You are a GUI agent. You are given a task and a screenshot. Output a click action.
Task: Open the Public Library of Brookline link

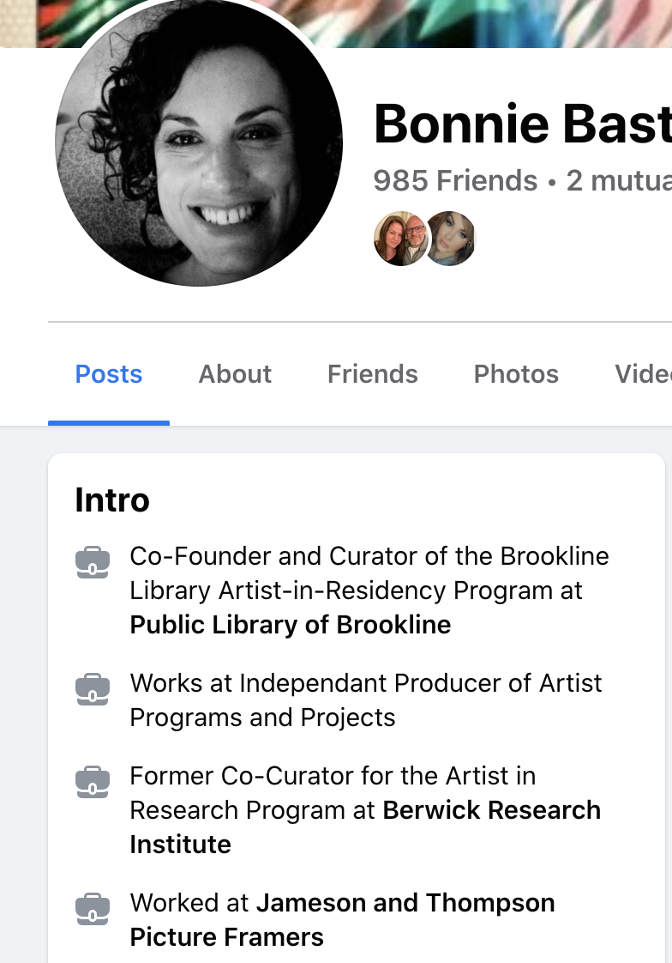[x=290, y=625]
